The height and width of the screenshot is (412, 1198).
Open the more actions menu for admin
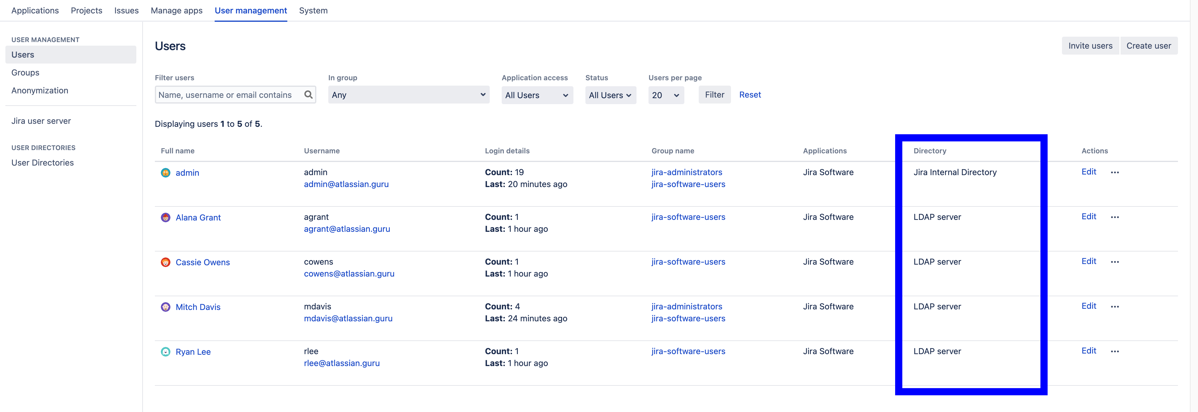click(1115, 173)
